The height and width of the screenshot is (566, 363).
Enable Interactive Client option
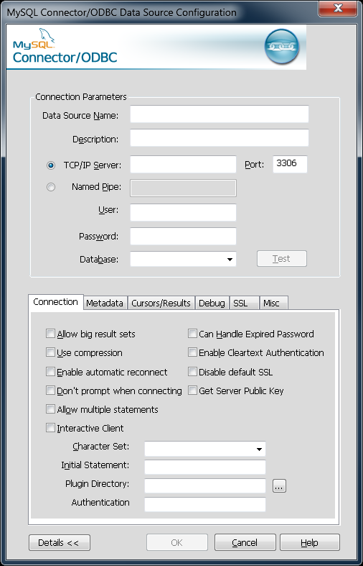50,428
